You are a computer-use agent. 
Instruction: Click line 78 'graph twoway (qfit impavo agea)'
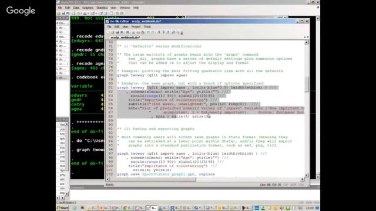pos(152,75)
